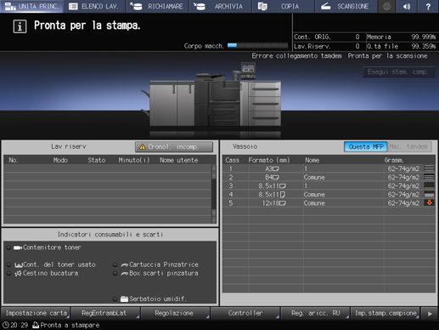Image resolution: width=439 pixels, height=330 pixels.
Task: Select tray 4 8.5x11 Comune row
Action: click(329, 195)
